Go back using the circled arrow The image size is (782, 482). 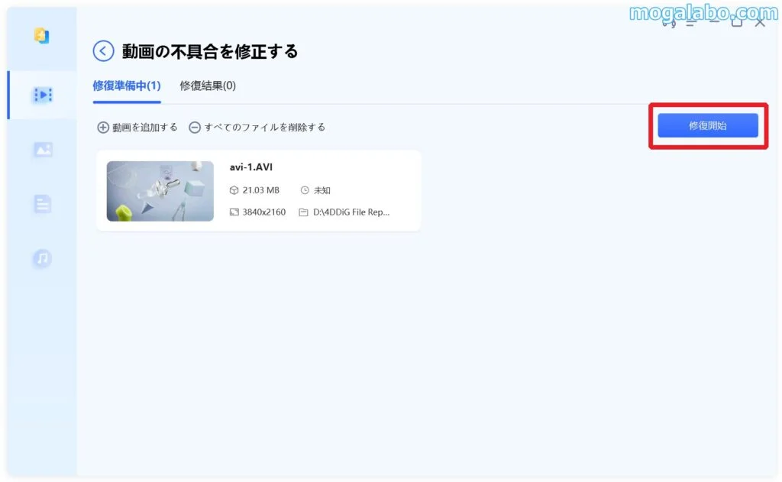pyautogui.click(x=103, y=51)
